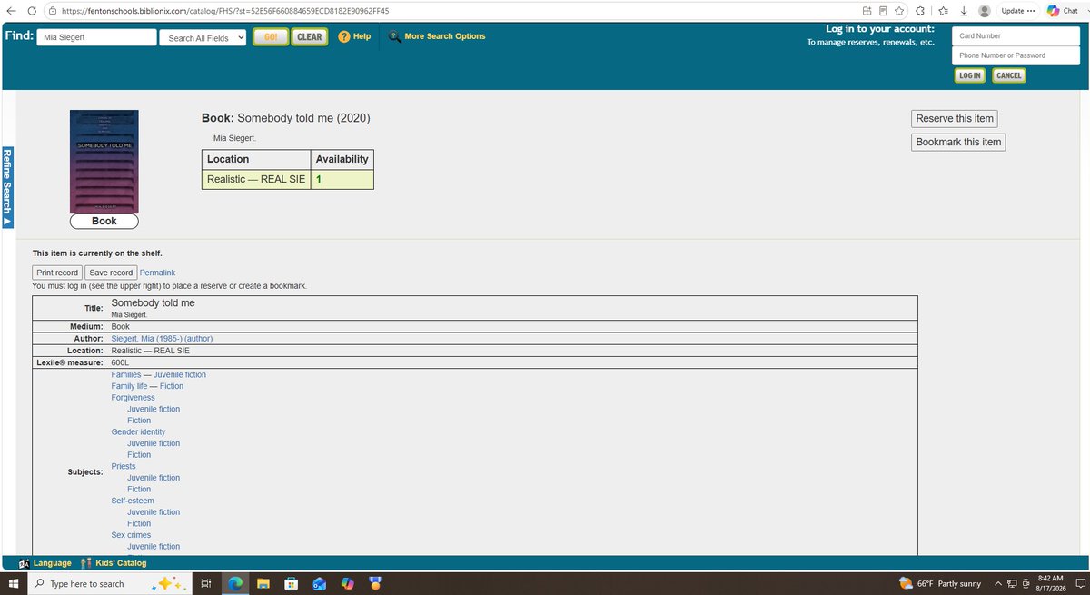Click the Language icon in the footer bar
1090x595 pixels.
pyautogui.click(x=24, y=563)
